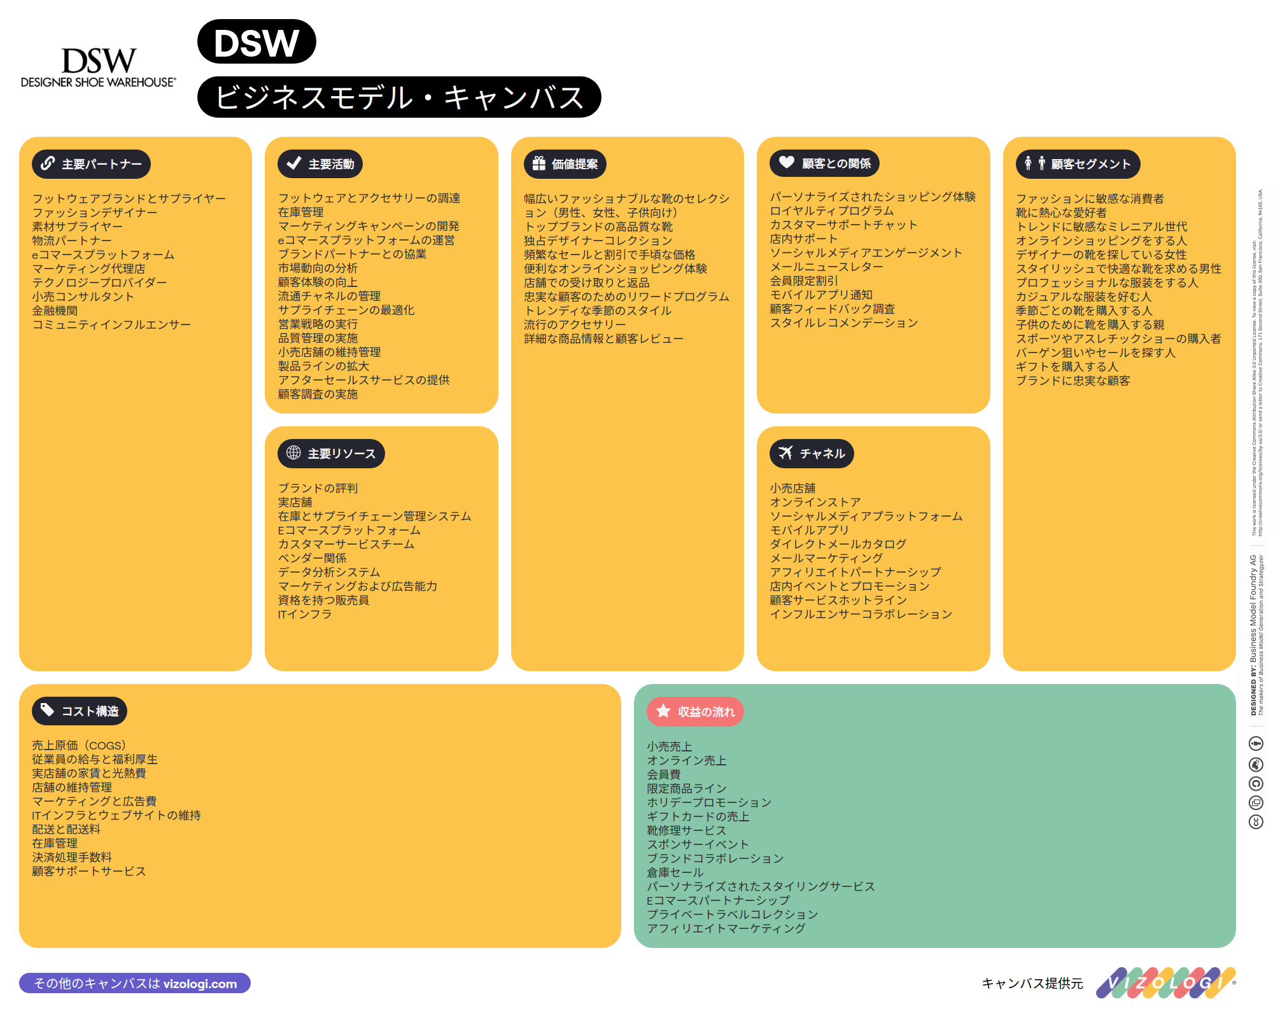Click the DSW black title badge
This screenshot has height=1018, width=1273.
[257, 42]
